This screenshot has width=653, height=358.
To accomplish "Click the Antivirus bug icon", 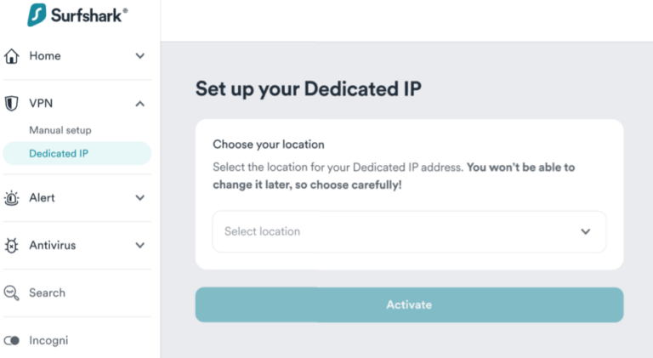I will click(12, 246).
